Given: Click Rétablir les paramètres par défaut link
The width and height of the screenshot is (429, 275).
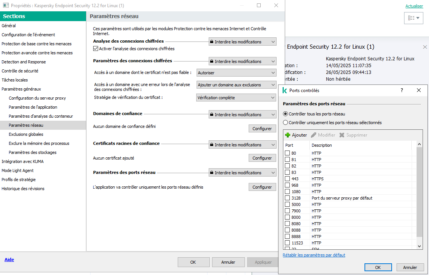Looking at the screenshot, I should tap(314, 255).
